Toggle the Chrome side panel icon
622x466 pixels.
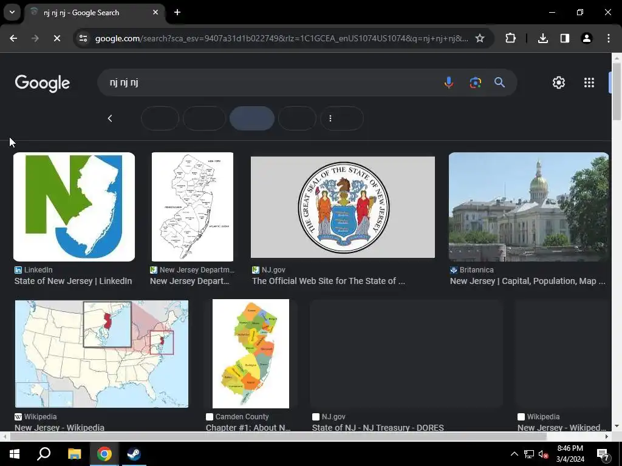click(564, 38)
